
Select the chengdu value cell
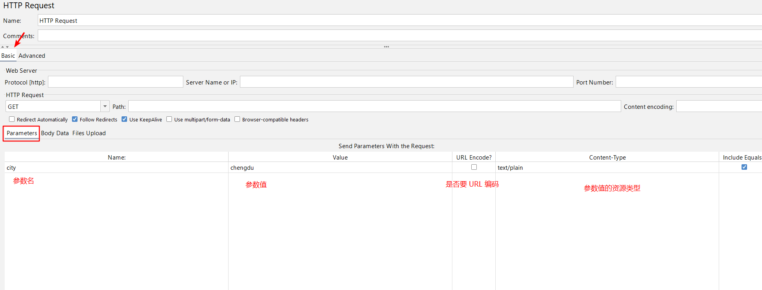(340, 168)
